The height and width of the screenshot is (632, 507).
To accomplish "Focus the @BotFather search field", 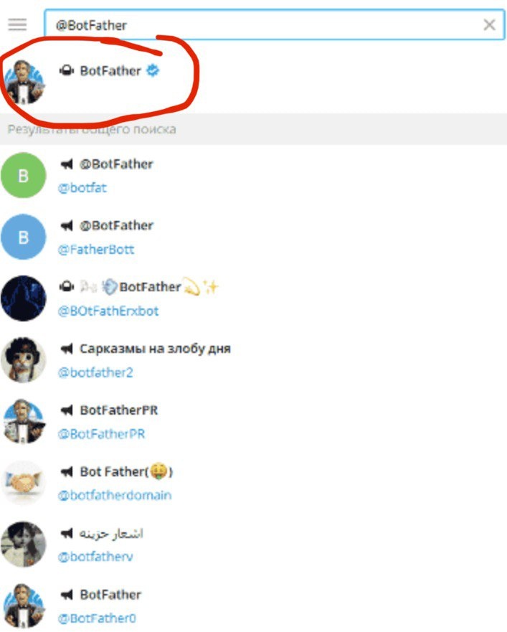I will (x=274, y=25).
